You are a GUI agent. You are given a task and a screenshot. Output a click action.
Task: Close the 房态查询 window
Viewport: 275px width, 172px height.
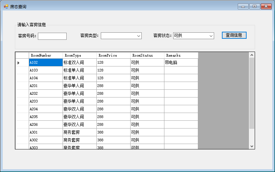[x=266, y=6]
